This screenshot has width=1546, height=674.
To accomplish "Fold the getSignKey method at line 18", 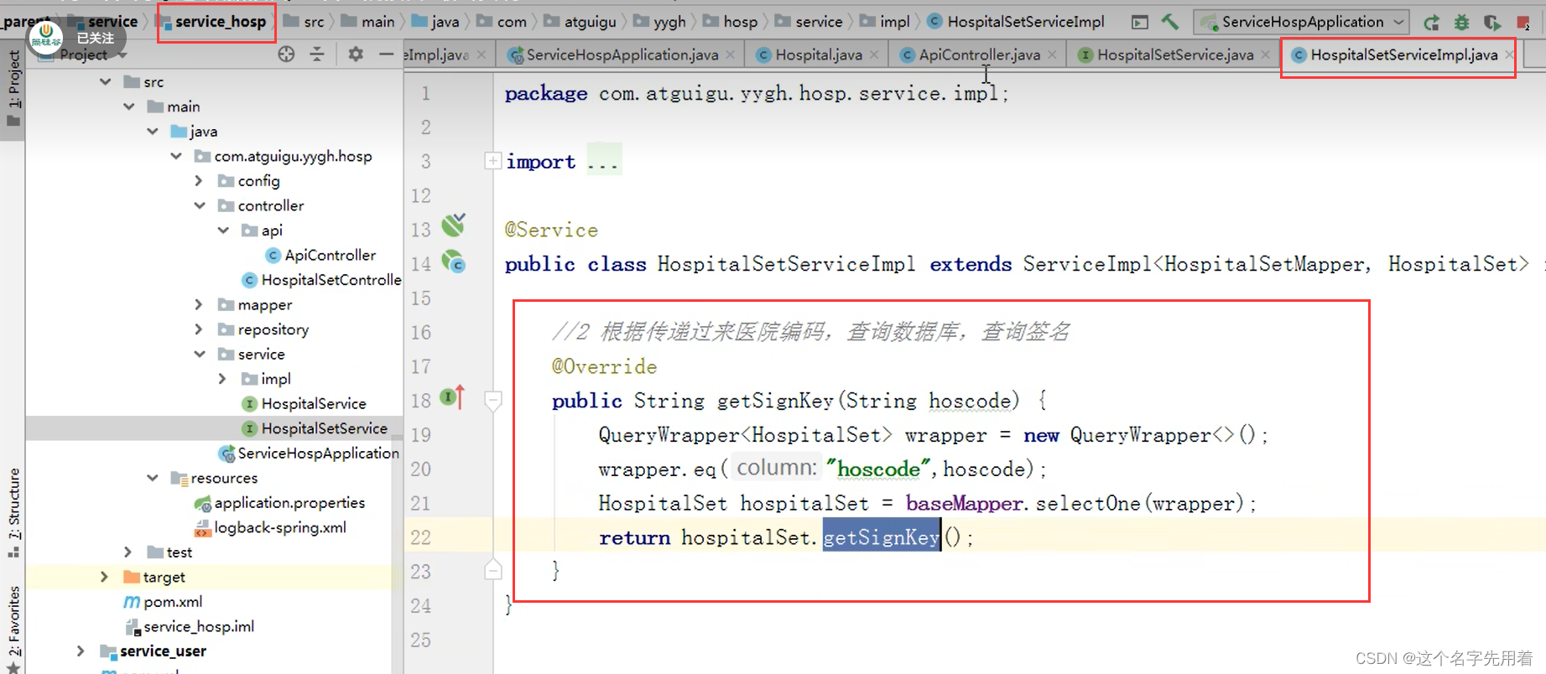I will 493,400.
